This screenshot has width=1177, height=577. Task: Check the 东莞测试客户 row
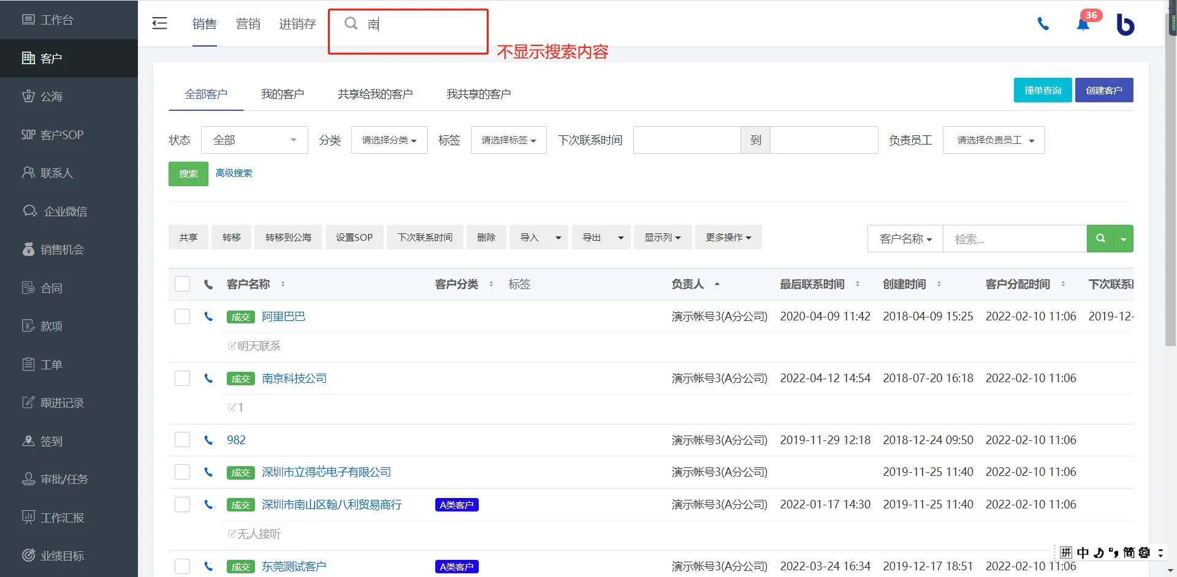182,567
